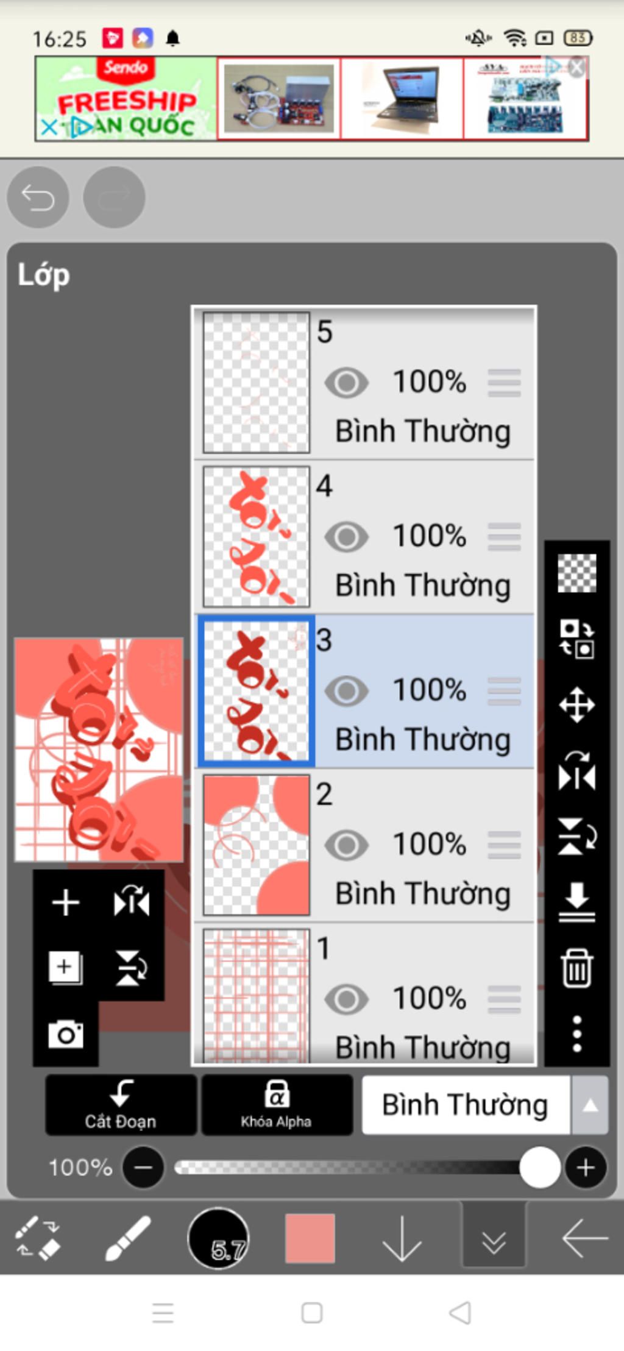Delete layer with trash can icon
The width and height of the screenshot is (624, 1351).
click(576, 968)
